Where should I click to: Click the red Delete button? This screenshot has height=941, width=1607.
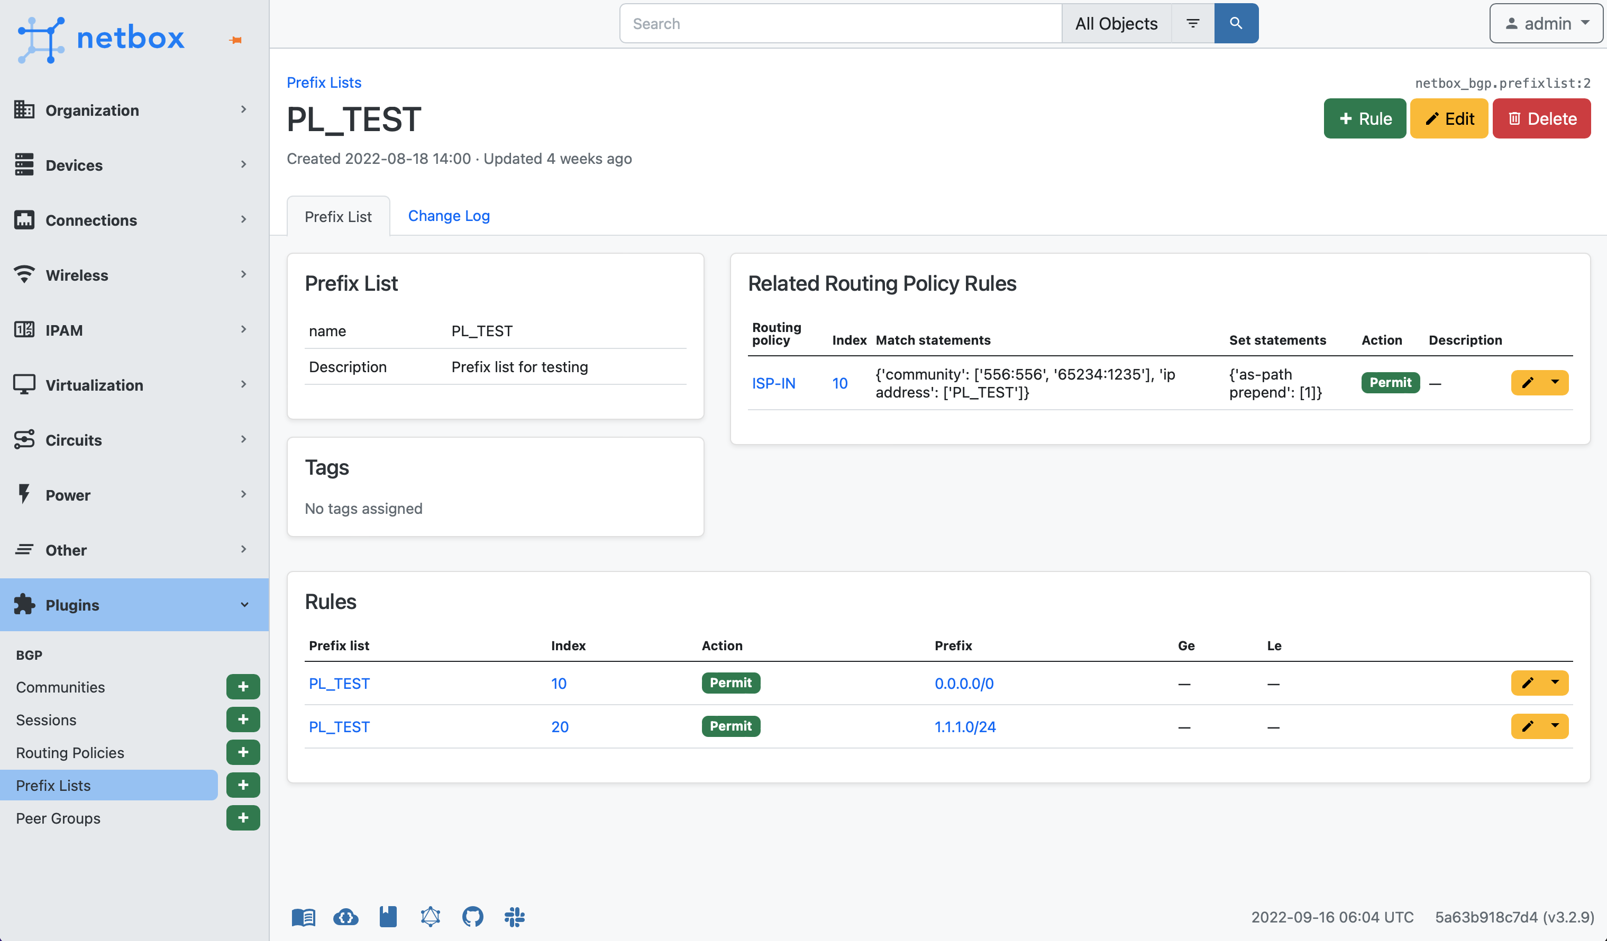[1541, 118]
